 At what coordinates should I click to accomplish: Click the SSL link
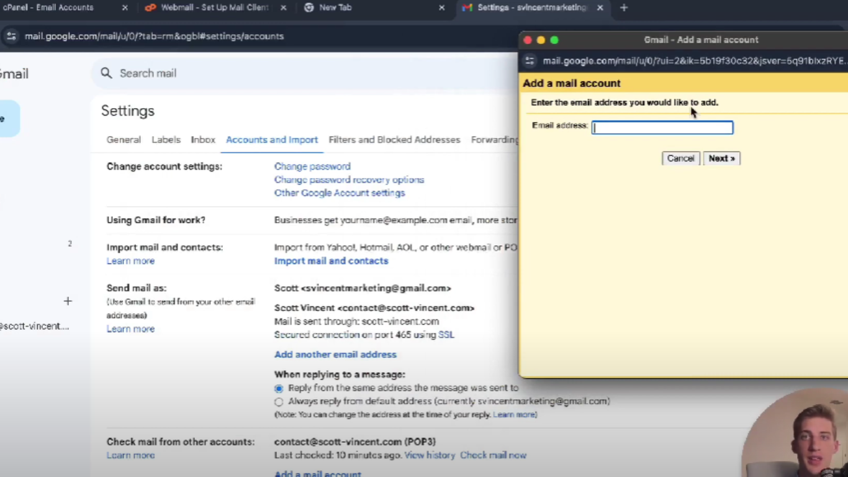point(446,335)
